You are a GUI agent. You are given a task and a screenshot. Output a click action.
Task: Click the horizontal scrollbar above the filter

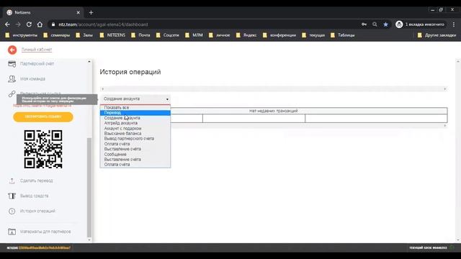[274, 88]
